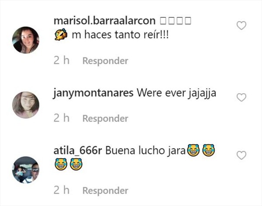Click the 2 h timestamp under marisol's comment
Screen dimensions: 262x206
coord(62,60)
